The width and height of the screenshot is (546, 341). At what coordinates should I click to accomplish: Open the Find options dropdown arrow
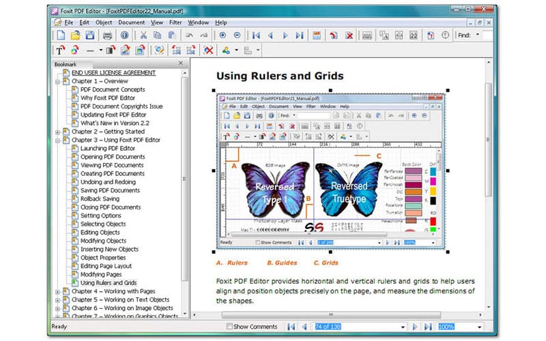point(477,35)
